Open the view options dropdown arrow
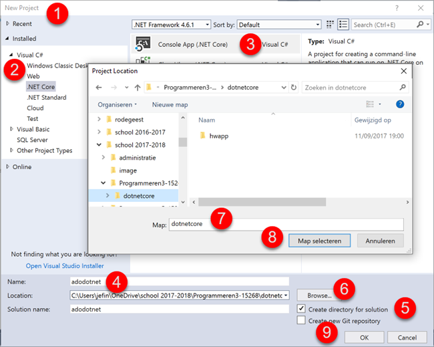The height and width of the screenshot is (347, 434). 380,104
